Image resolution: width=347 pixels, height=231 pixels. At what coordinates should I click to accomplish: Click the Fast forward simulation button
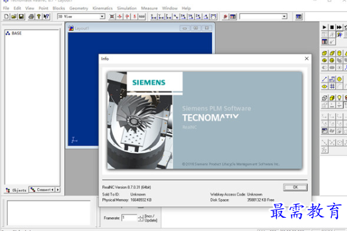tap(339, 27)
